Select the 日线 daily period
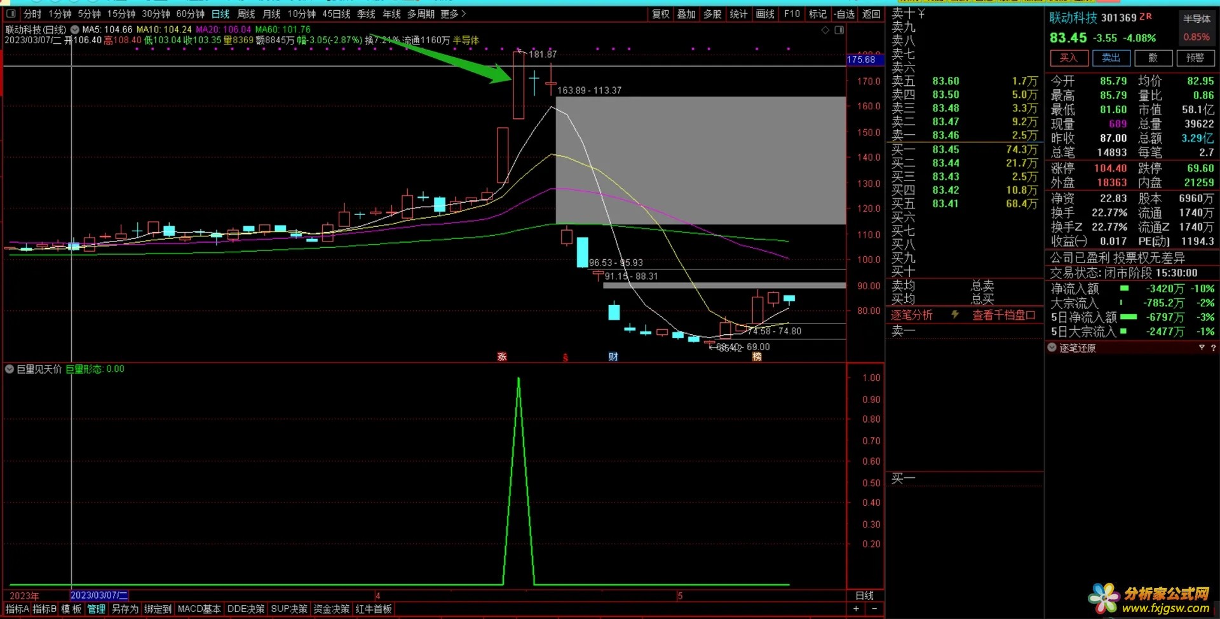This screenshot has width=1220, height=619. 220,14
